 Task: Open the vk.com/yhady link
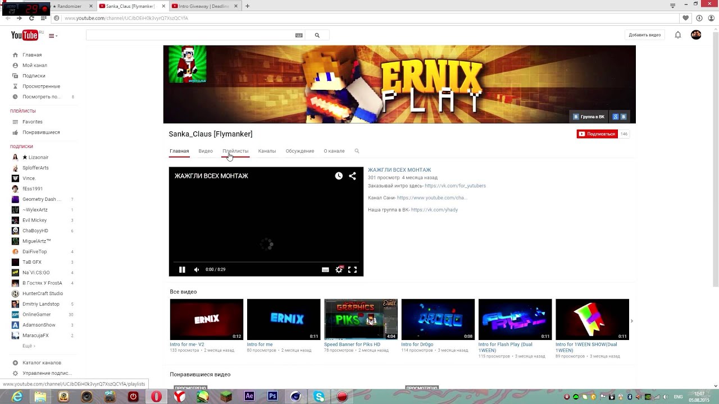click(x=434, y=210)
